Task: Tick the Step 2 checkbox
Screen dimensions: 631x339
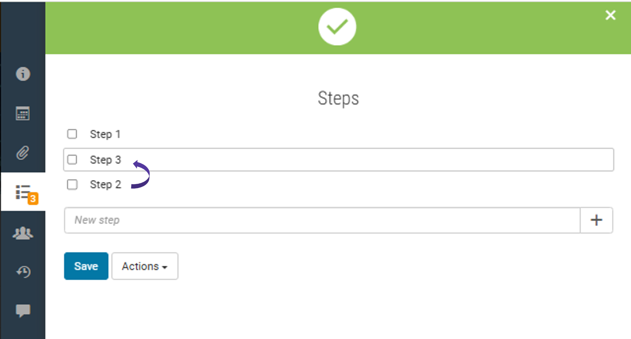Action: pyautogui.click(x=72, y=185)
